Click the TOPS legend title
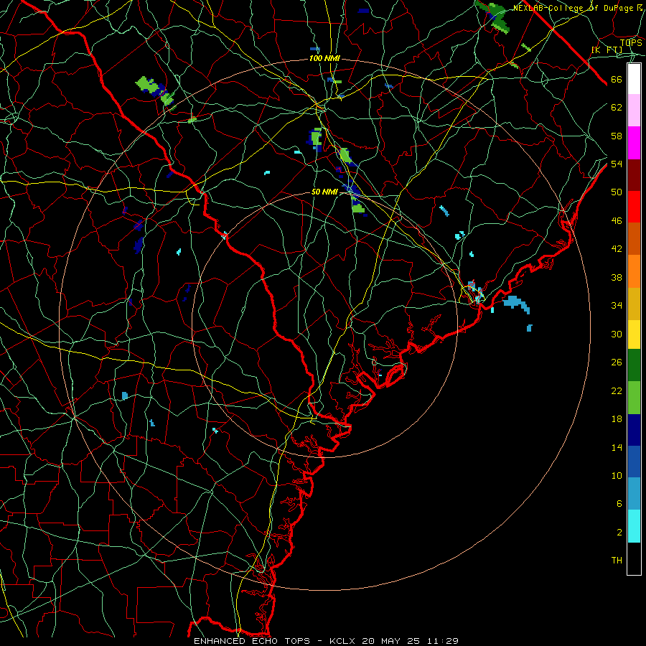This screenshot has width=646, height=646. (631, 42)
